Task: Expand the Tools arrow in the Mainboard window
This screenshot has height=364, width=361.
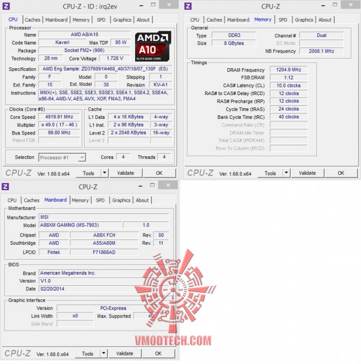Action: point(103,353)
